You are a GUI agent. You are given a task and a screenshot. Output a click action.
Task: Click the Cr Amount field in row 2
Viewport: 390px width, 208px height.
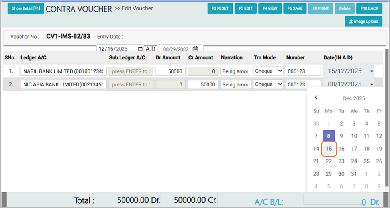pyautogui.click(x=203, y=84)
